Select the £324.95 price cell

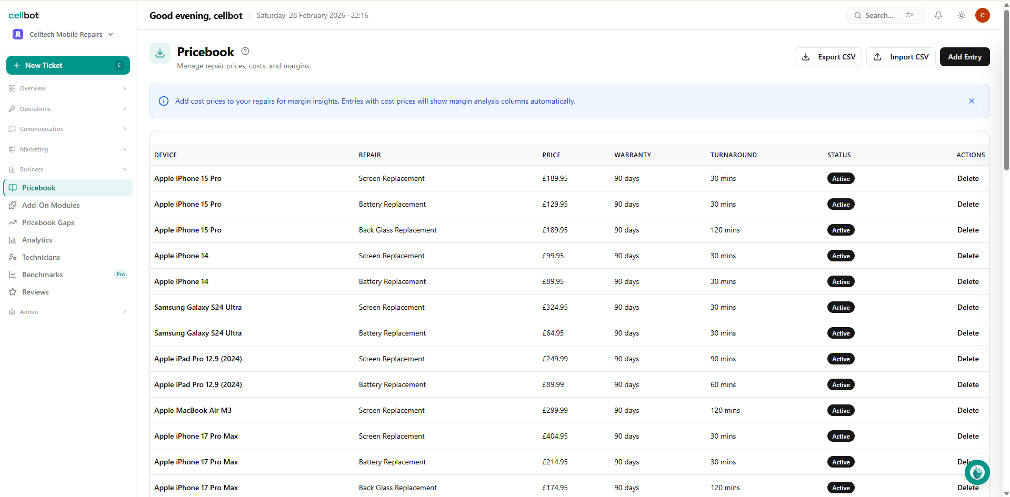555,307
